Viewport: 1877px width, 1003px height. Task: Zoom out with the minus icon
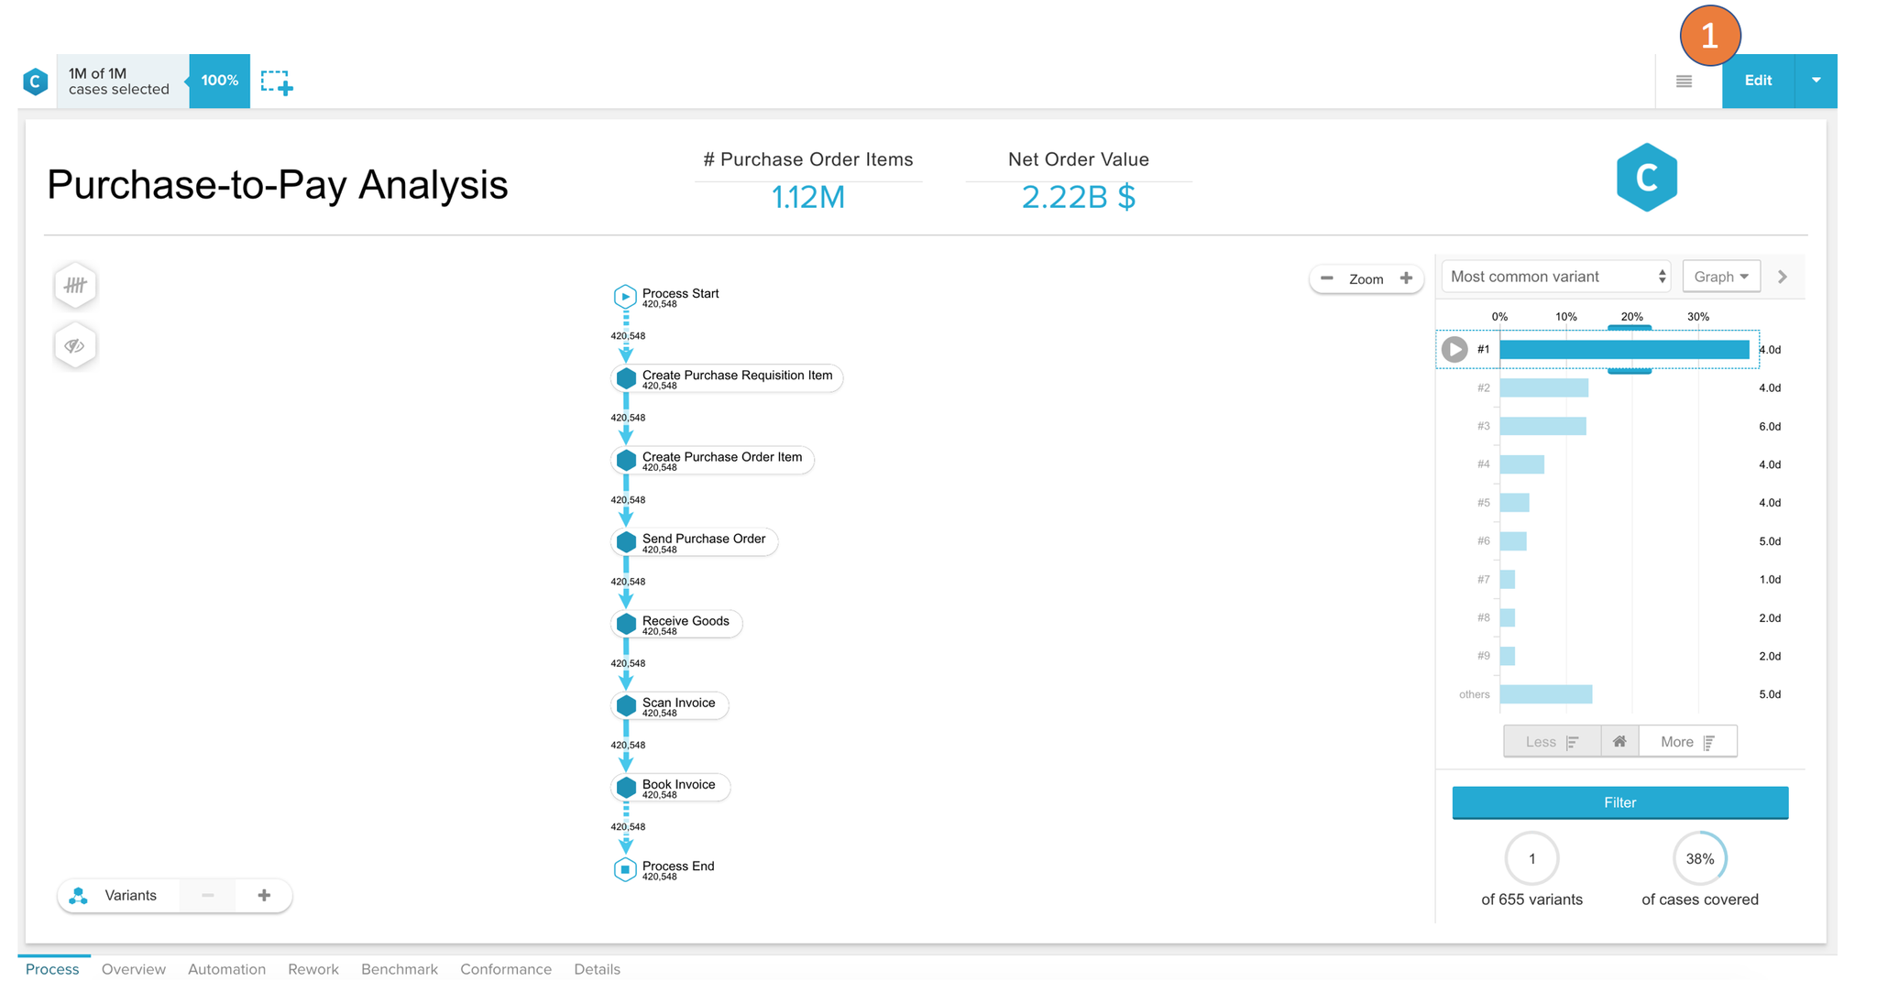(1326, 278)
